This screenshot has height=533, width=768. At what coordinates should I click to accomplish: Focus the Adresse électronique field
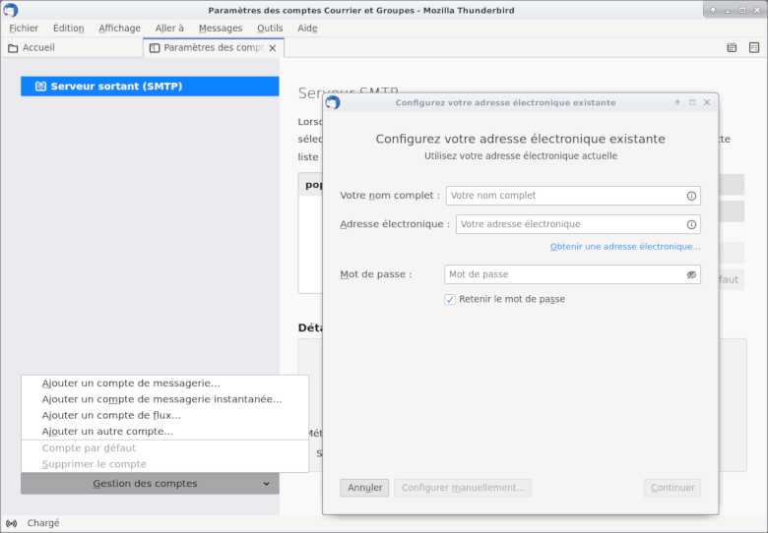point(578,224)
